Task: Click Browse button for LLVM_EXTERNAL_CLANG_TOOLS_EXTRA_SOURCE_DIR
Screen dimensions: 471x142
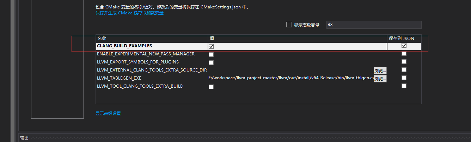Action: tap(380, 70)
